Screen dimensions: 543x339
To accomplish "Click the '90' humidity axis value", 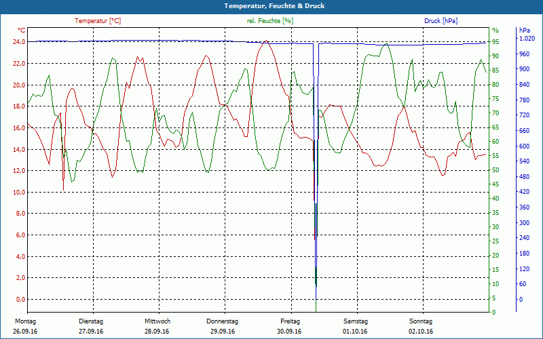I will tap(495, 56).
